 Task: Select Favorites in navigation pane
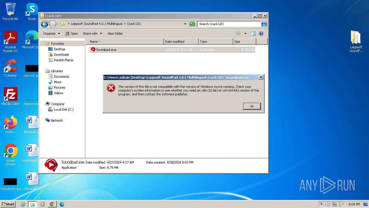(57, 44)
